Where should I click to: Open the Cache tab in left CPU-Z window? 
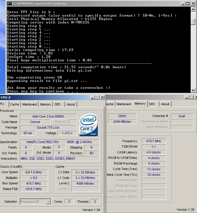[15, 104]
